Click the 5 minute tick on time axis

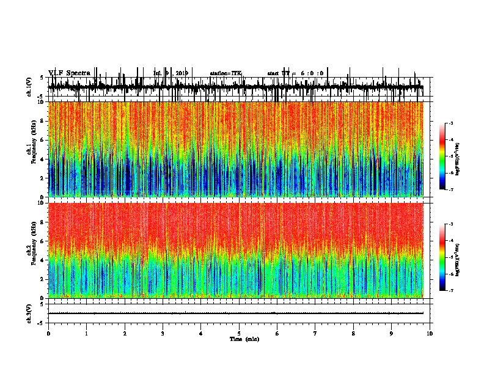tap(239, 334)
